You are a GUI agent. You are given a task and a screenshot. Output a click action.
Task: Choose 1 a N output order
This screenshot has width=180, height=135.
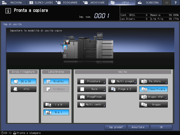click(56, 105)
